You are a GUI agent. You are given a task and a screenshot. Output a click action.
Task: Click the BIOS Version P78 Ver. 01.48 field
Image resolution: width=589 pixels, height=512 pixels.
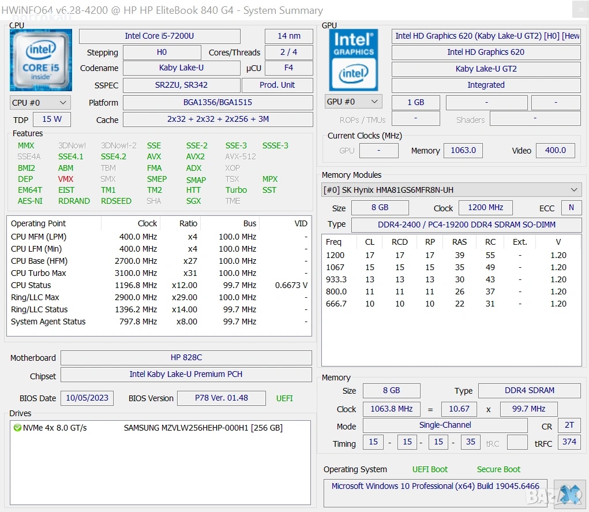click(222, 398)
